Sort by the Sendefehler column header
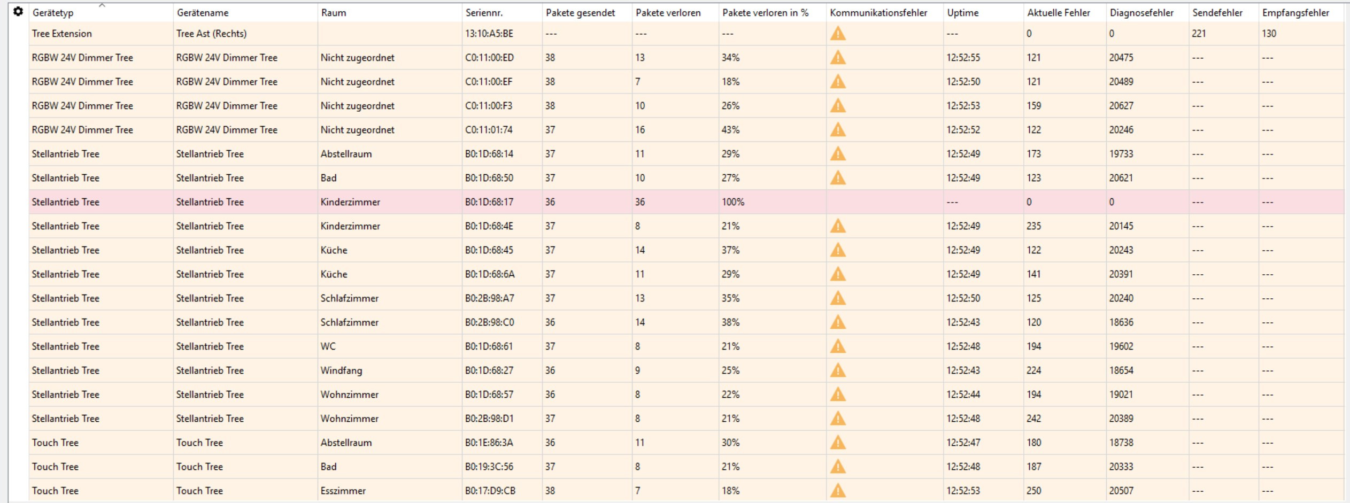The width and height of the screenshot is (1350, 503). point(1217,13)
